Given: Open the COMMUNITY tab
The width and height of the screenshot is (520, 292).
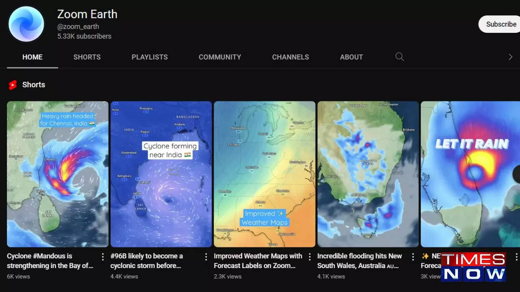Looking at the screenshot, I should (x=220, y=57).
